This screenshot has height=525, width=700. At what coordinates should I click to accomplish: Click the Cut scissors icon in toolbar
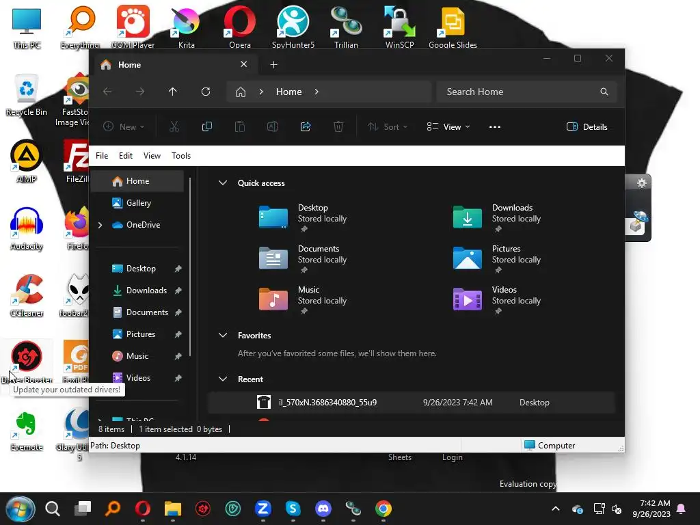tap(174, 126)
